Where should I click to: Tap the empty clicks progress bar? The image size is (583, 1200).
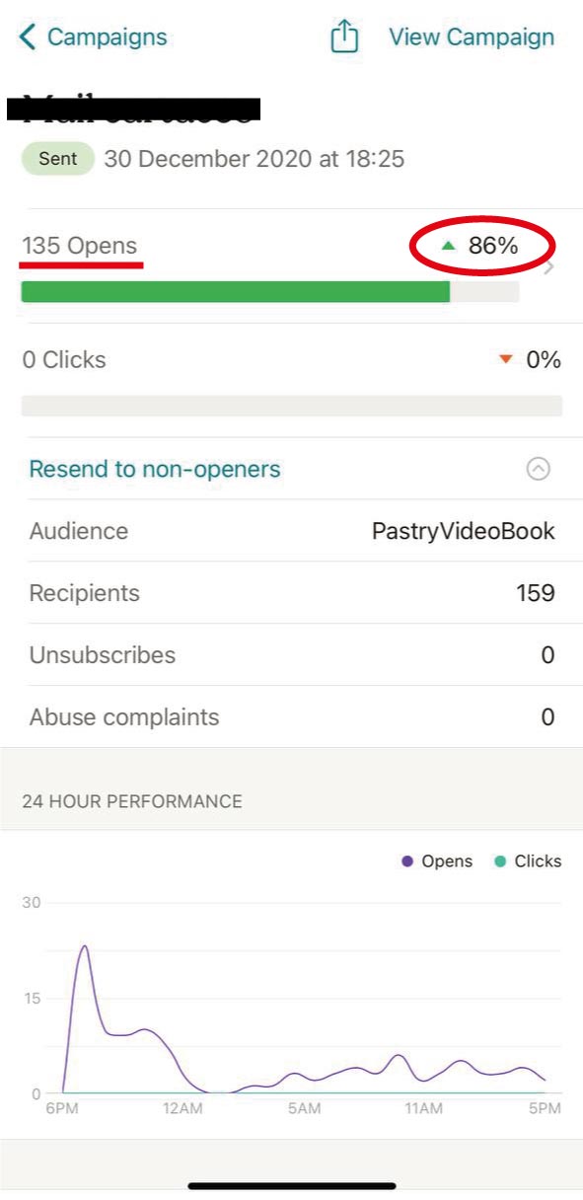(x=292, y=406)
